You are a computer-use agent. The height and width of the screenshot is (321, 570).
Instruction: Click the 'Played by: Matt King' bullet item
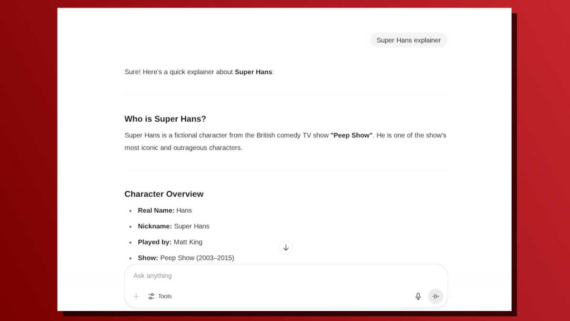coord(170,242)
